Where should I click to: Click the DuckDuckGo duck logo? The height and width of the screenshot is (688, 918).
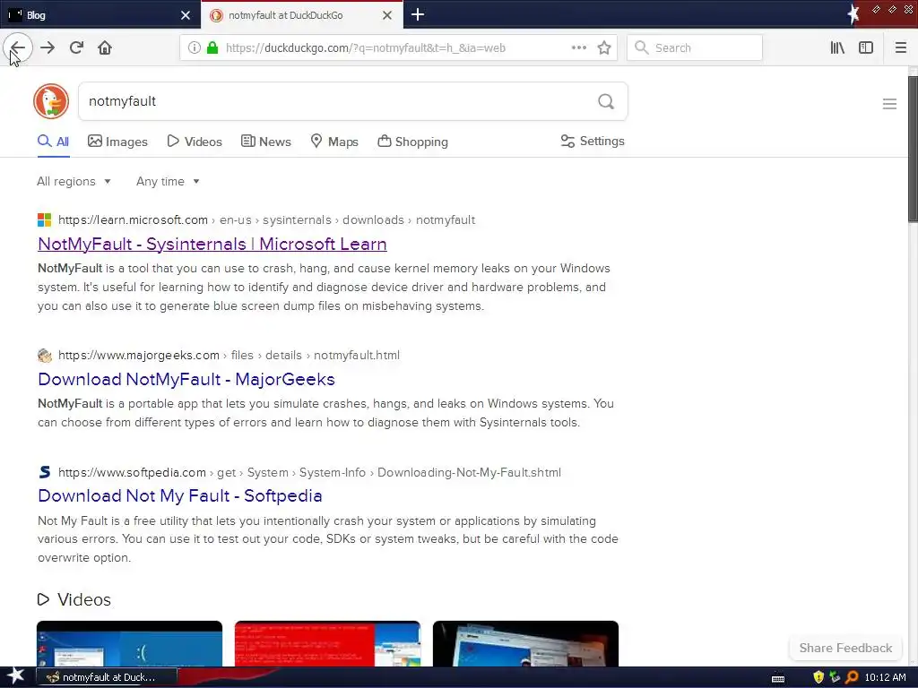(x=51, y=101)
